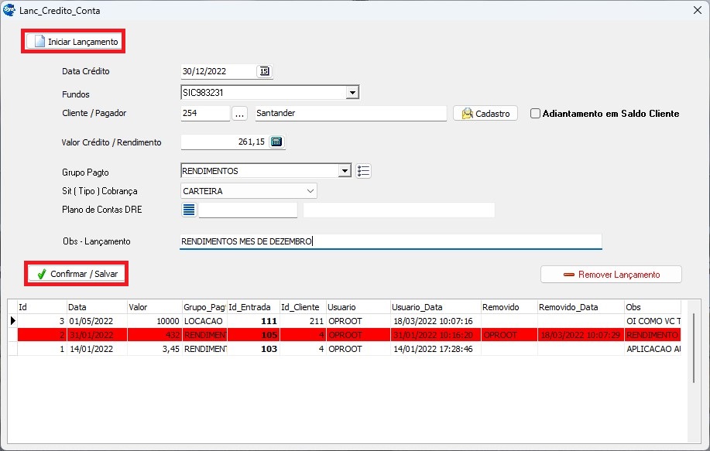Click Iniciar Lançamento button
The height and width of the screenshot is (451, 710).
pos(74,42)
